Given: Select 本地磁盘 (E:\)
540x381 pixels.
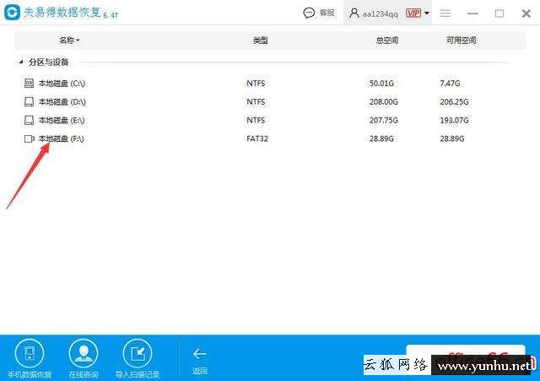Looking at the screenshot, I should [62, 120].
